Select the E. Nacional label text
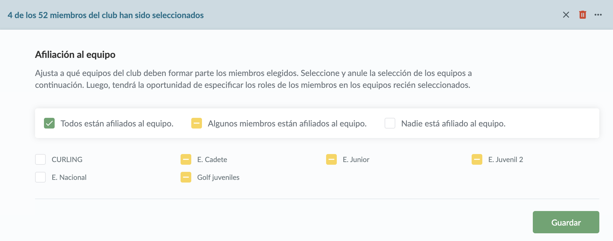Screen dimensions: 613x241 (x=69, y=177)
